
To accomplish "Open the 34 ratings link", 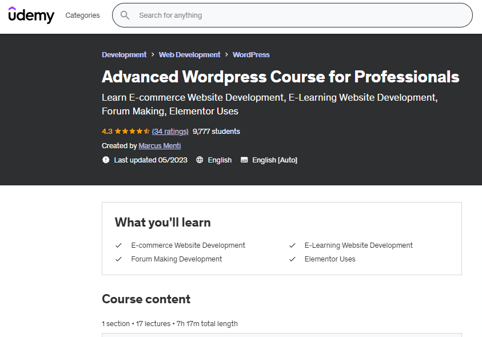I will click(170, 131).
